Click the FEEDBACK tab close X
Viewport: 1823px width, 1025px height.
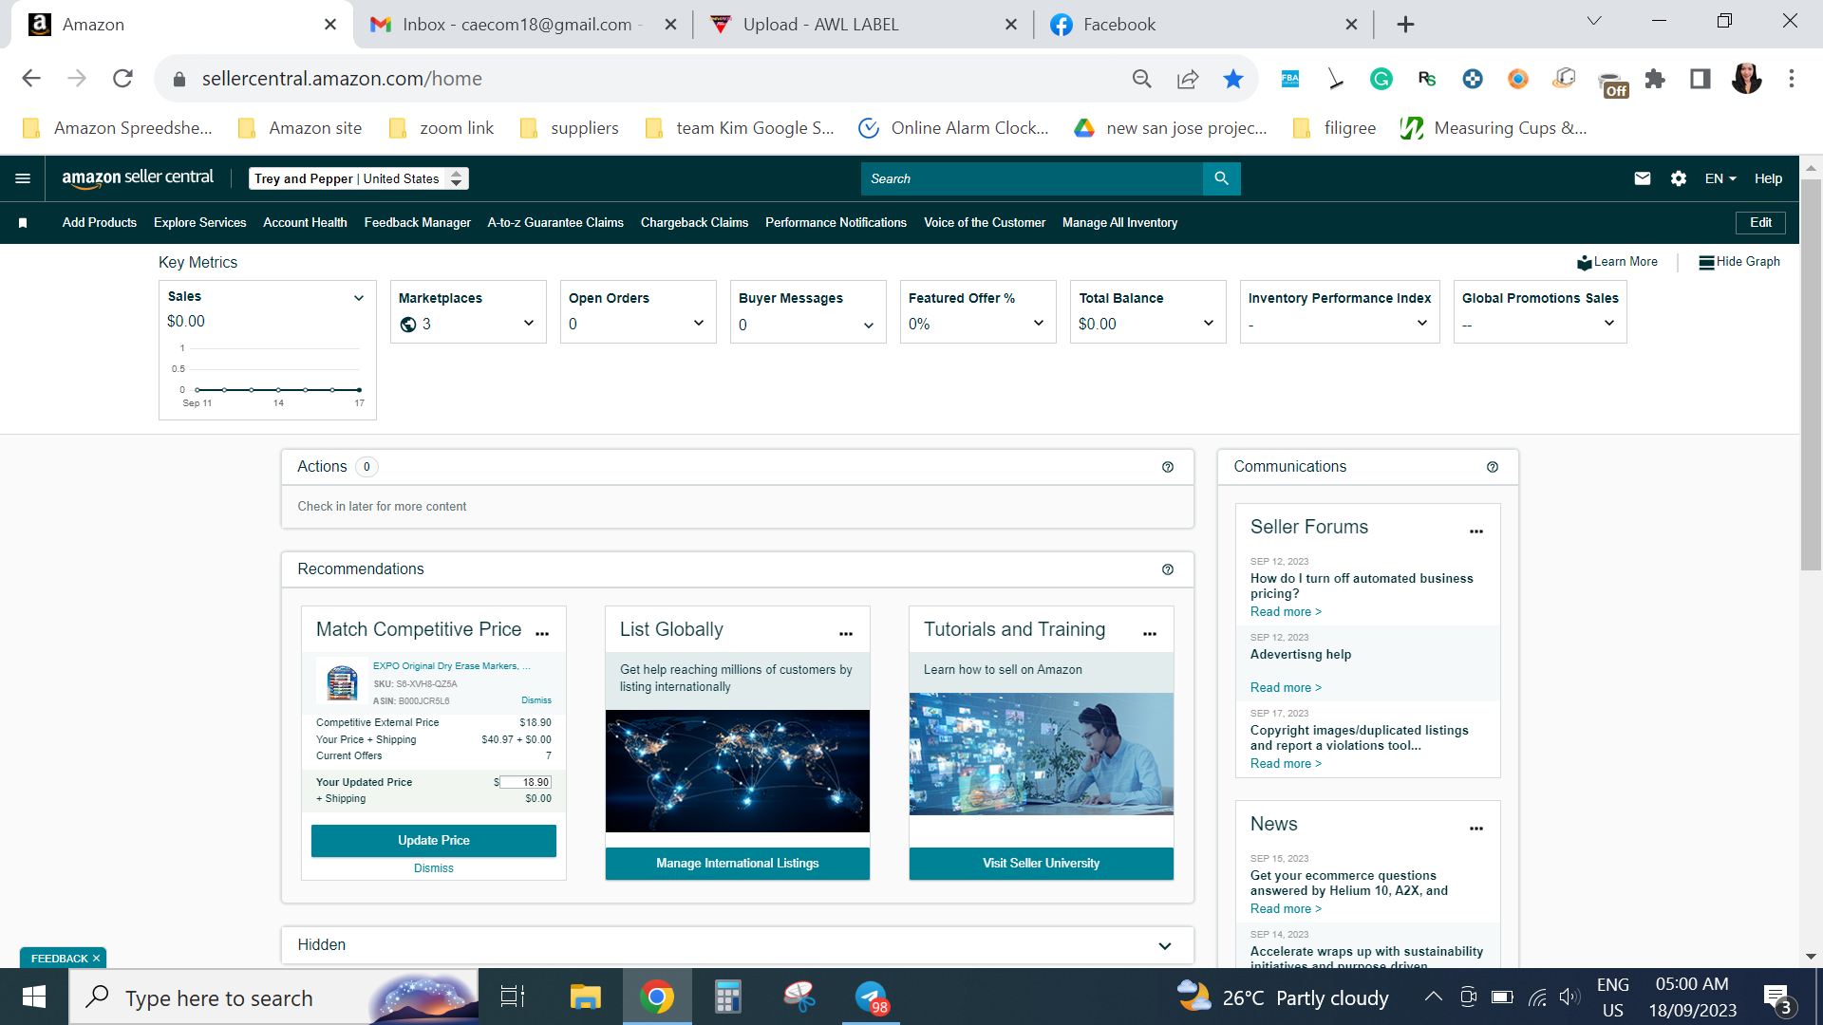pos(97,959)
